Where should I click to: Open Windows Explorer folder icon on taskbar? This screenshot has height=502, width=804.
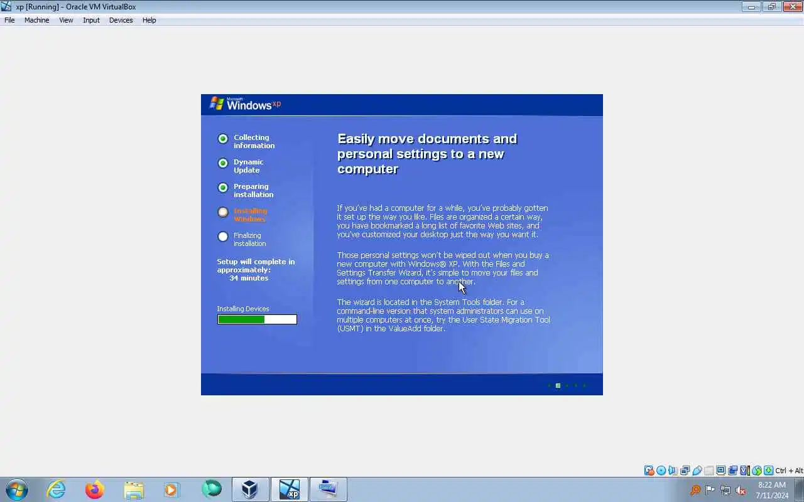(x=134, y=489)
